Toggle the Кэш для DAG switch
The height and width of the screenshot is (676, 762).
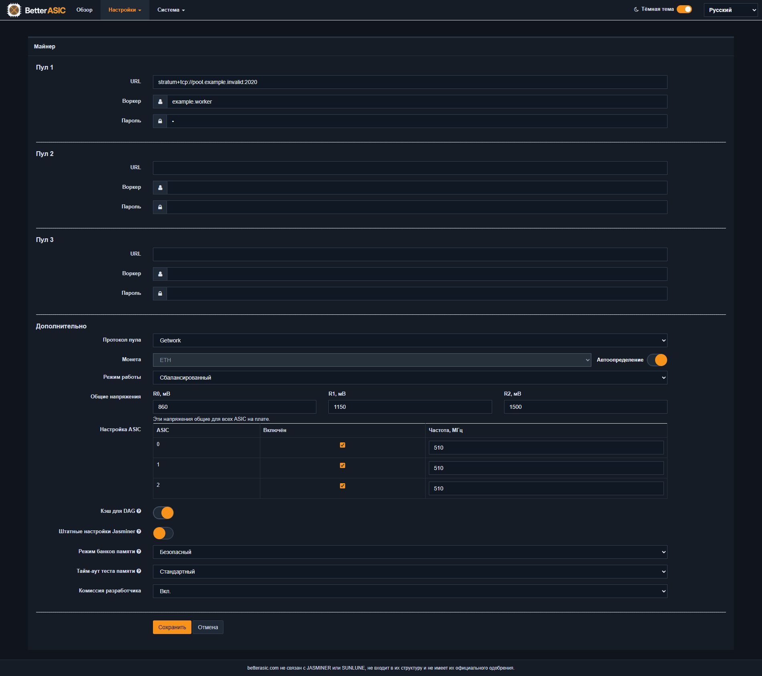tap(163, 513)
